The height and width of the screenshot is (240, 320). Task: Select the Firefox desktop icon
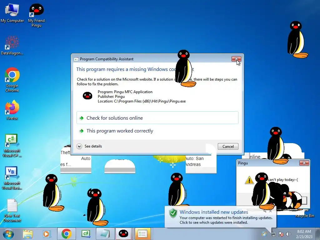12,110
